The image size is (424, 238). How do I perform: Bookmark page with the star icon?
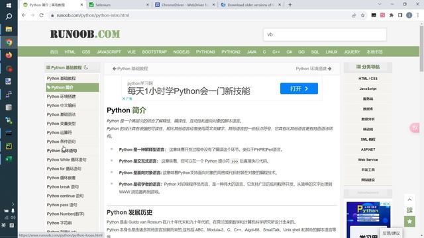tap(362, 15)
